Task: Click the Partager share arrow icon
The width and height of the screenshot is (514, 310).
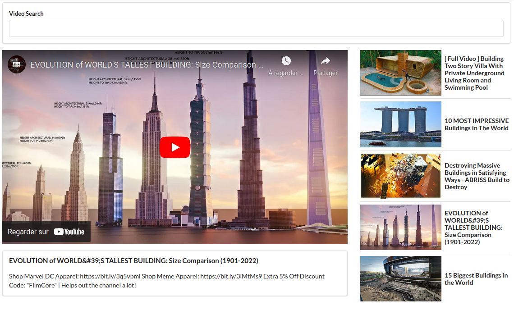Action: click(x=325, y=61)
